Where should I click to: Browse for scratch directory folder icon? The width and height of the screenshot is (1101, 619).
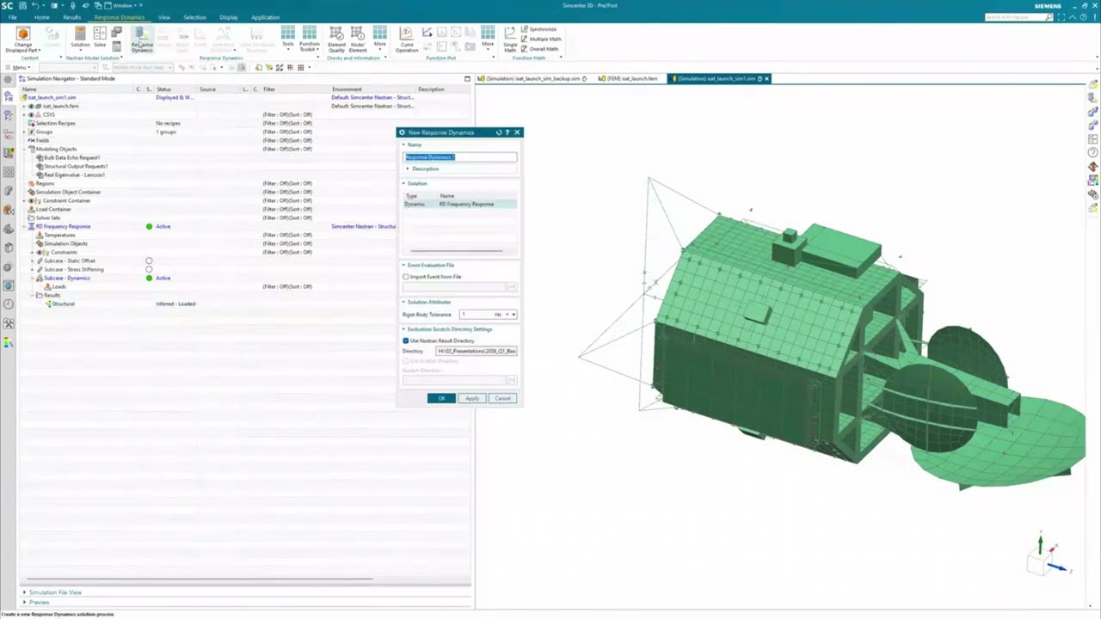(x=511, y=380)
